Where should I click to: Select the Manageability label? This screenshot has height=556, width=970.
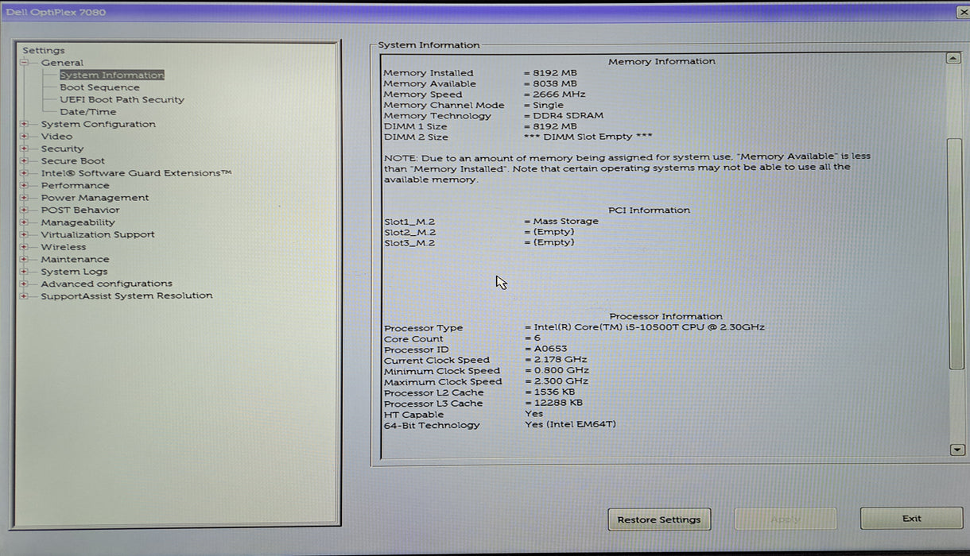[x=78, y=222]
